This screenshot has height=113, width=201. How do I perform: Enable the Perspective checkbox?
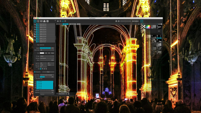[x=35, y=72]
